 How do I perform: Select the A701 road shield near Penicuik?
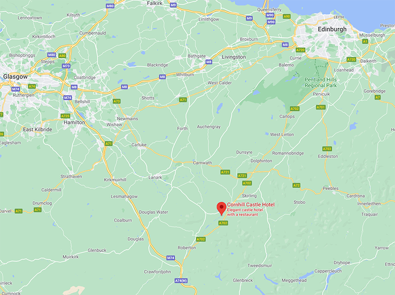pyautogui.click(x=320, y=107)
